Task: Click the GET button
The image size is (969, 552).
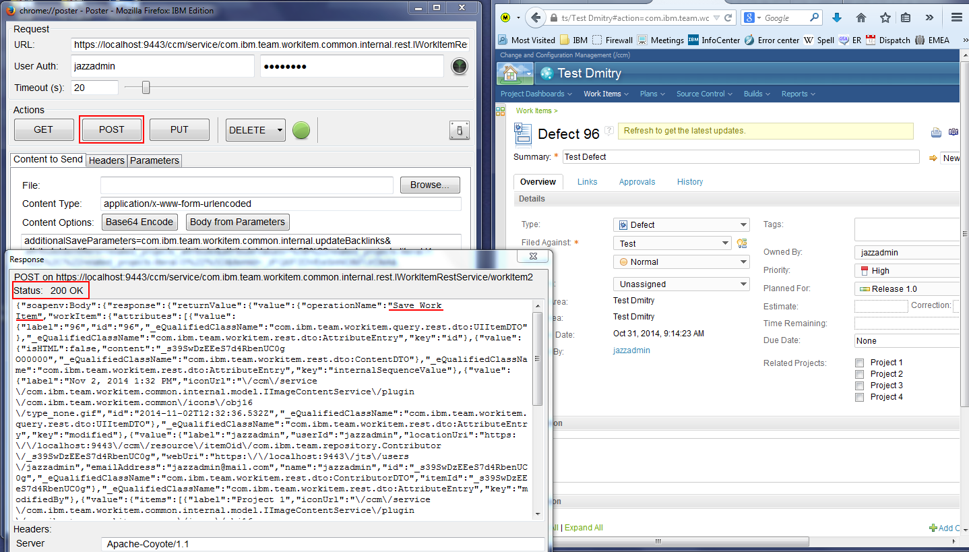Action: pyautogui.click(x=44, y=130)
